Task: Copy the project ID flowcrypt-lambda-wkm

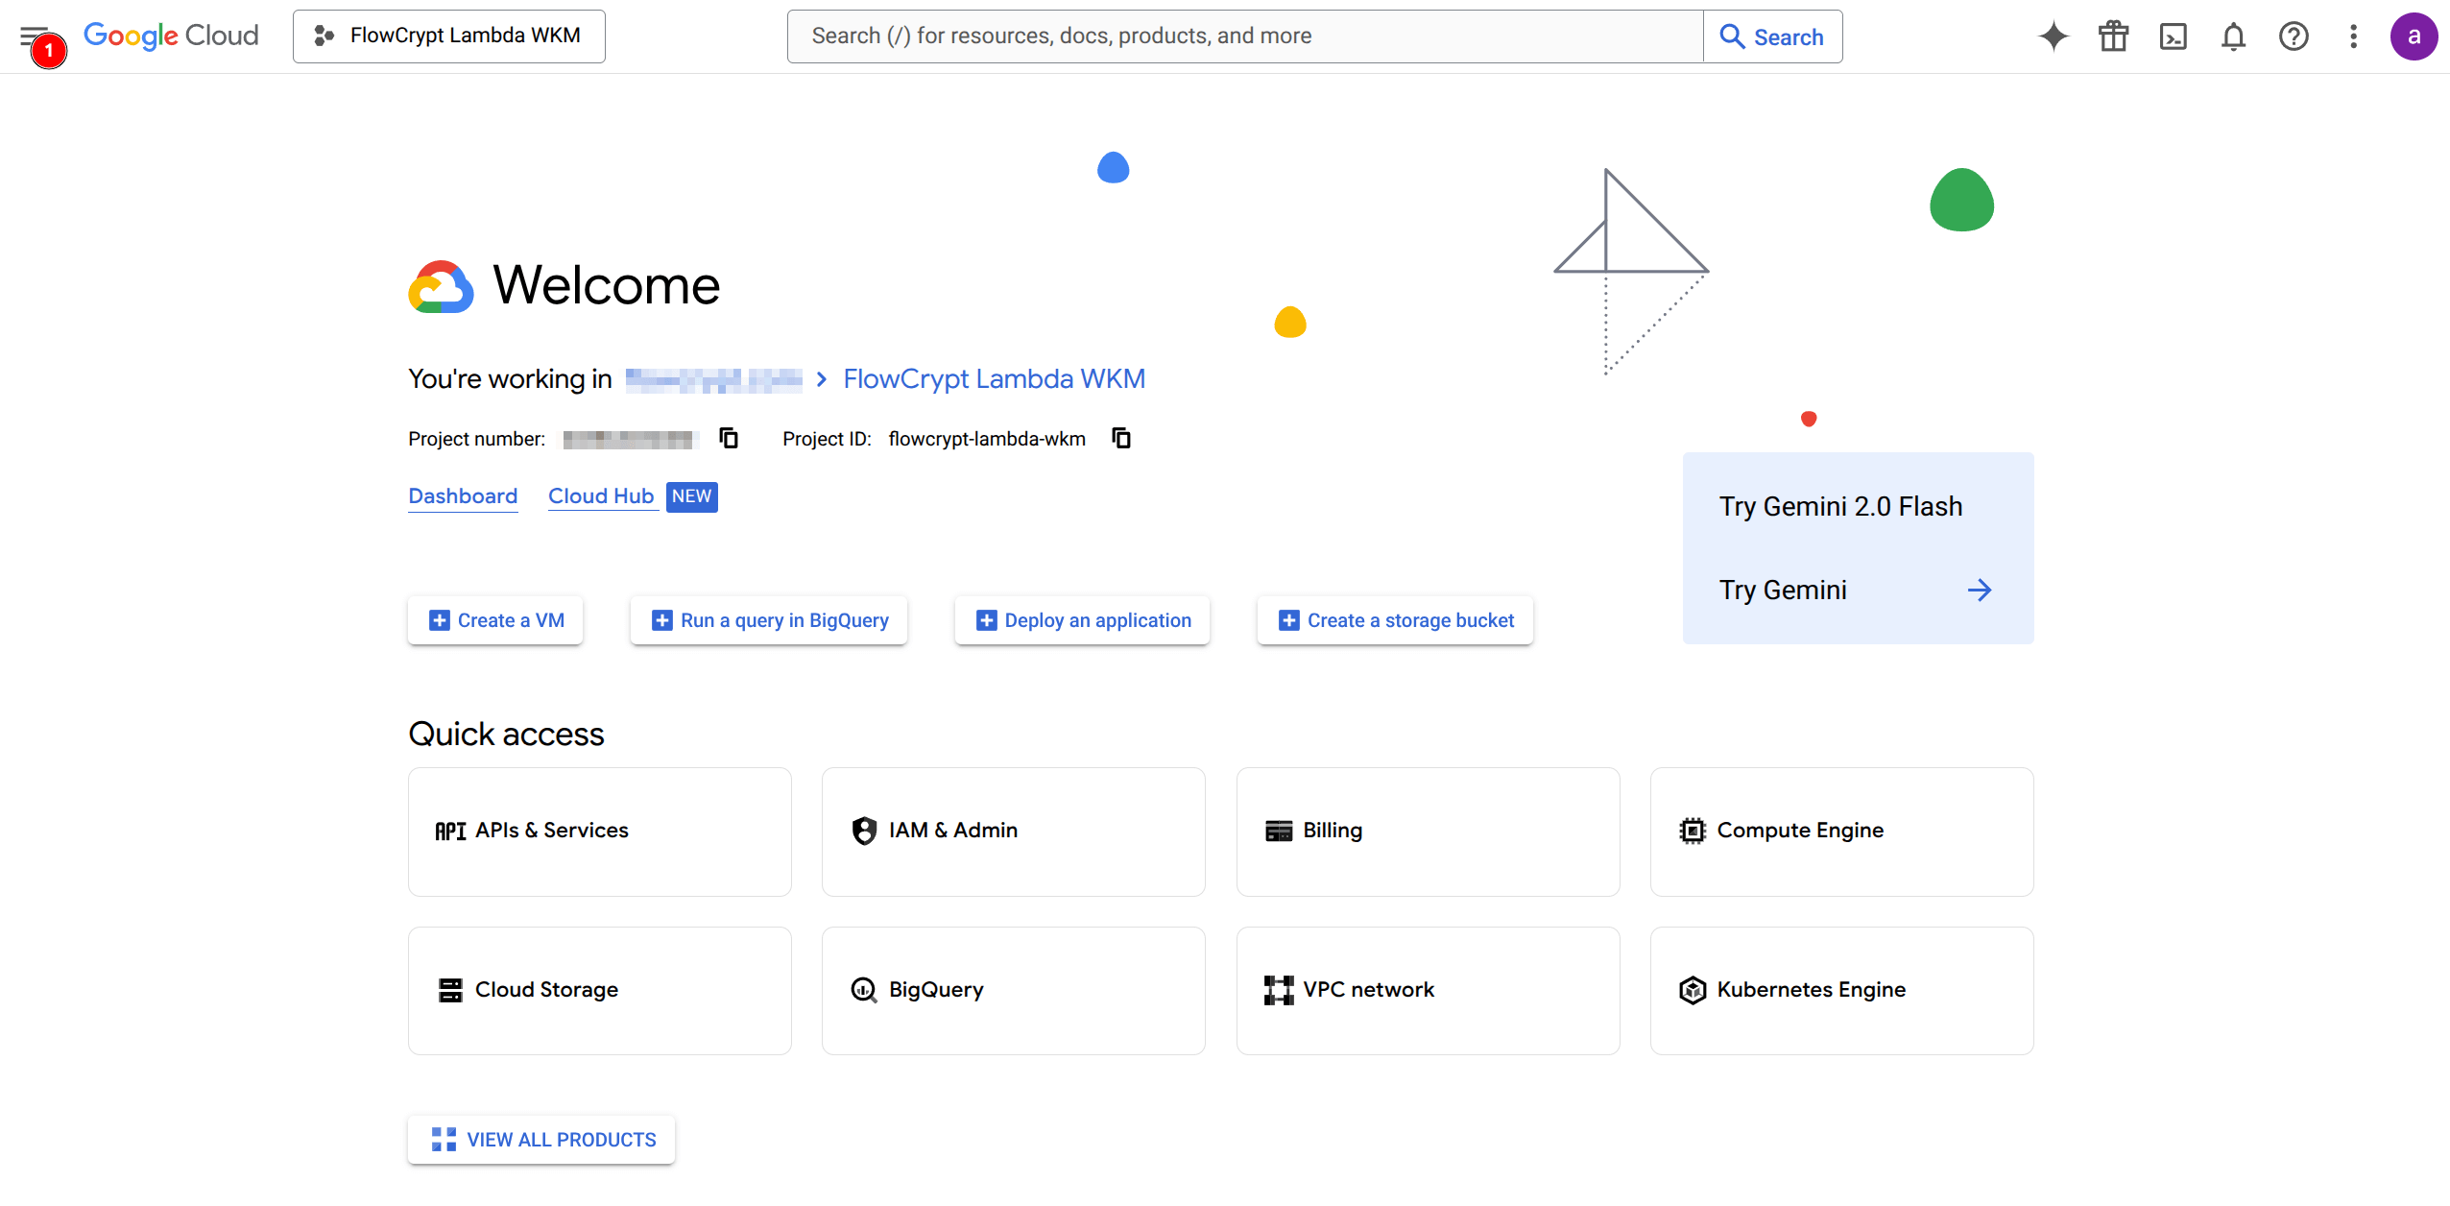Action: tap(1121, 439)
